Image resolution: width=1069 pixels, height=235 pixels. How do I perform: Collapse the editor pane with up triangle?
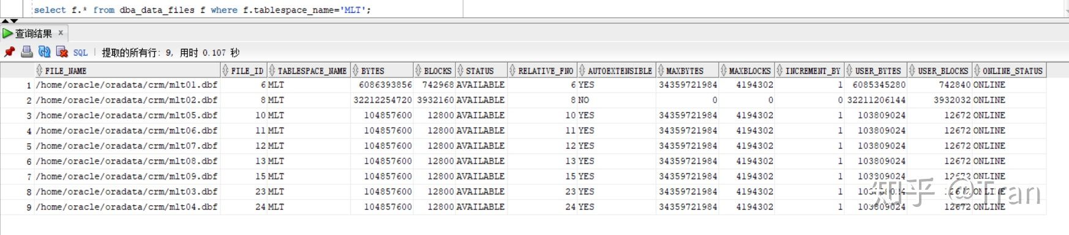[x=6, y=21]
